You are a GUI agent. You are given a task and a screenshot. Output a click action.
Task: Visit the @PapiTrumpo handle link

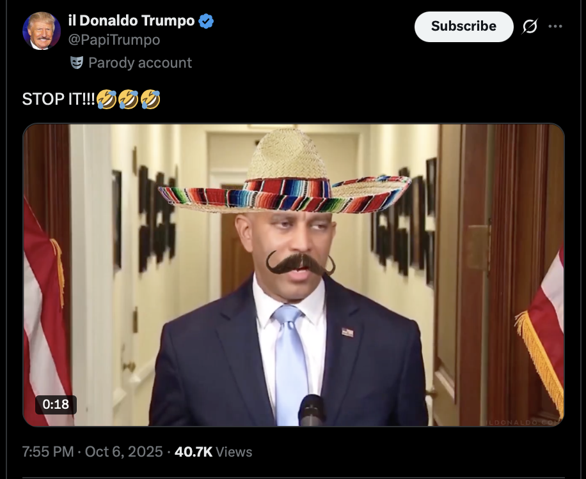point(114,40)
